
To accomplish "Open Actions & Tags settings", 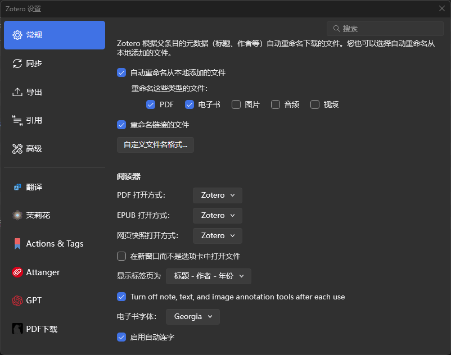I will tap(55, 244).
